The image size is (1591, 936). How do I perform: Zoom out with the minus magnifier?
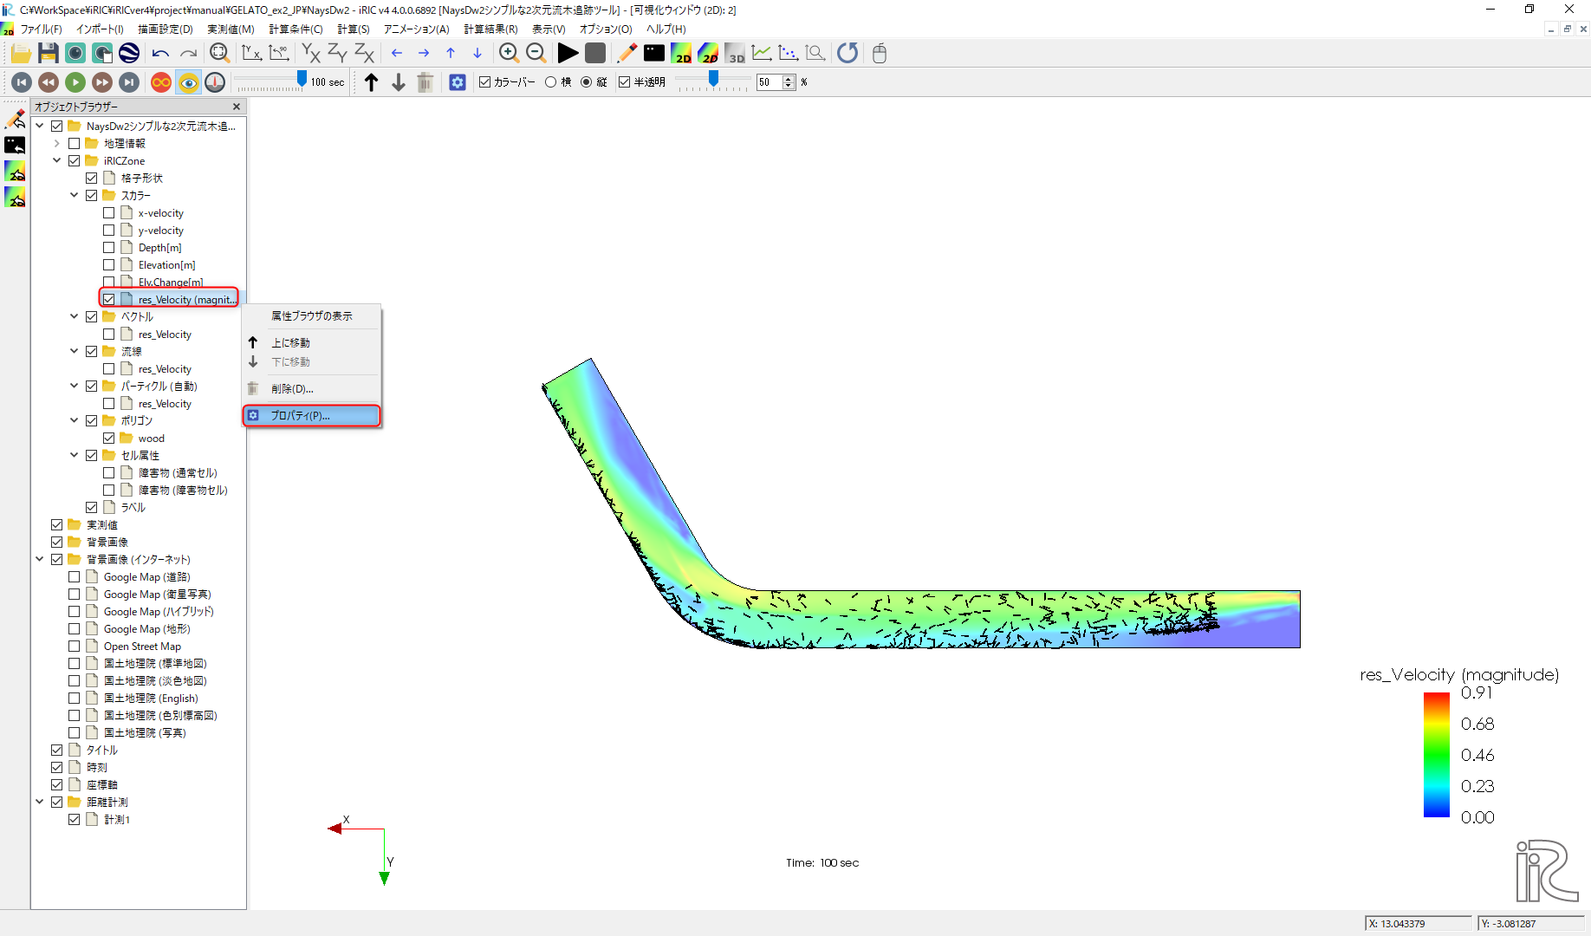coord(536,54)
